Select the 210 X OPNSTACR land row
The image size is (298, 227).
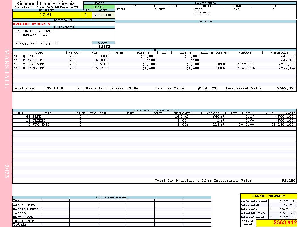154,64
